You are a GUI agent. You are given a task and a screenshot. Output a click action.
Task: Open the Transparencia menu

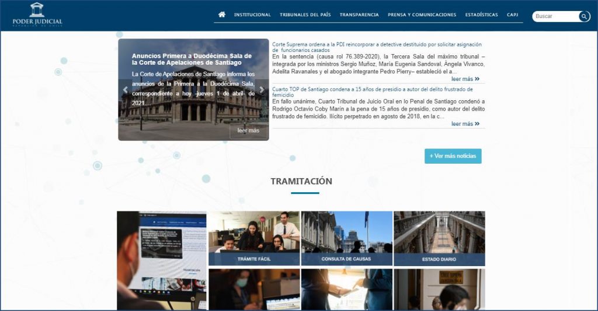point(359,15)
